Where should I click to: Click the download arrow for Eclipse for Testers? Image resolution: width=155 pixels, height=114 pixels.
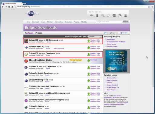pos(89,107)
